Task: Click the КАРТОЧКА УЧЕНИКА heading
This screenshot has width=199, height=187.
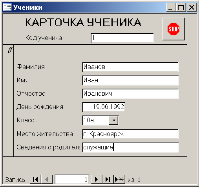Action: tap(83, 22)
